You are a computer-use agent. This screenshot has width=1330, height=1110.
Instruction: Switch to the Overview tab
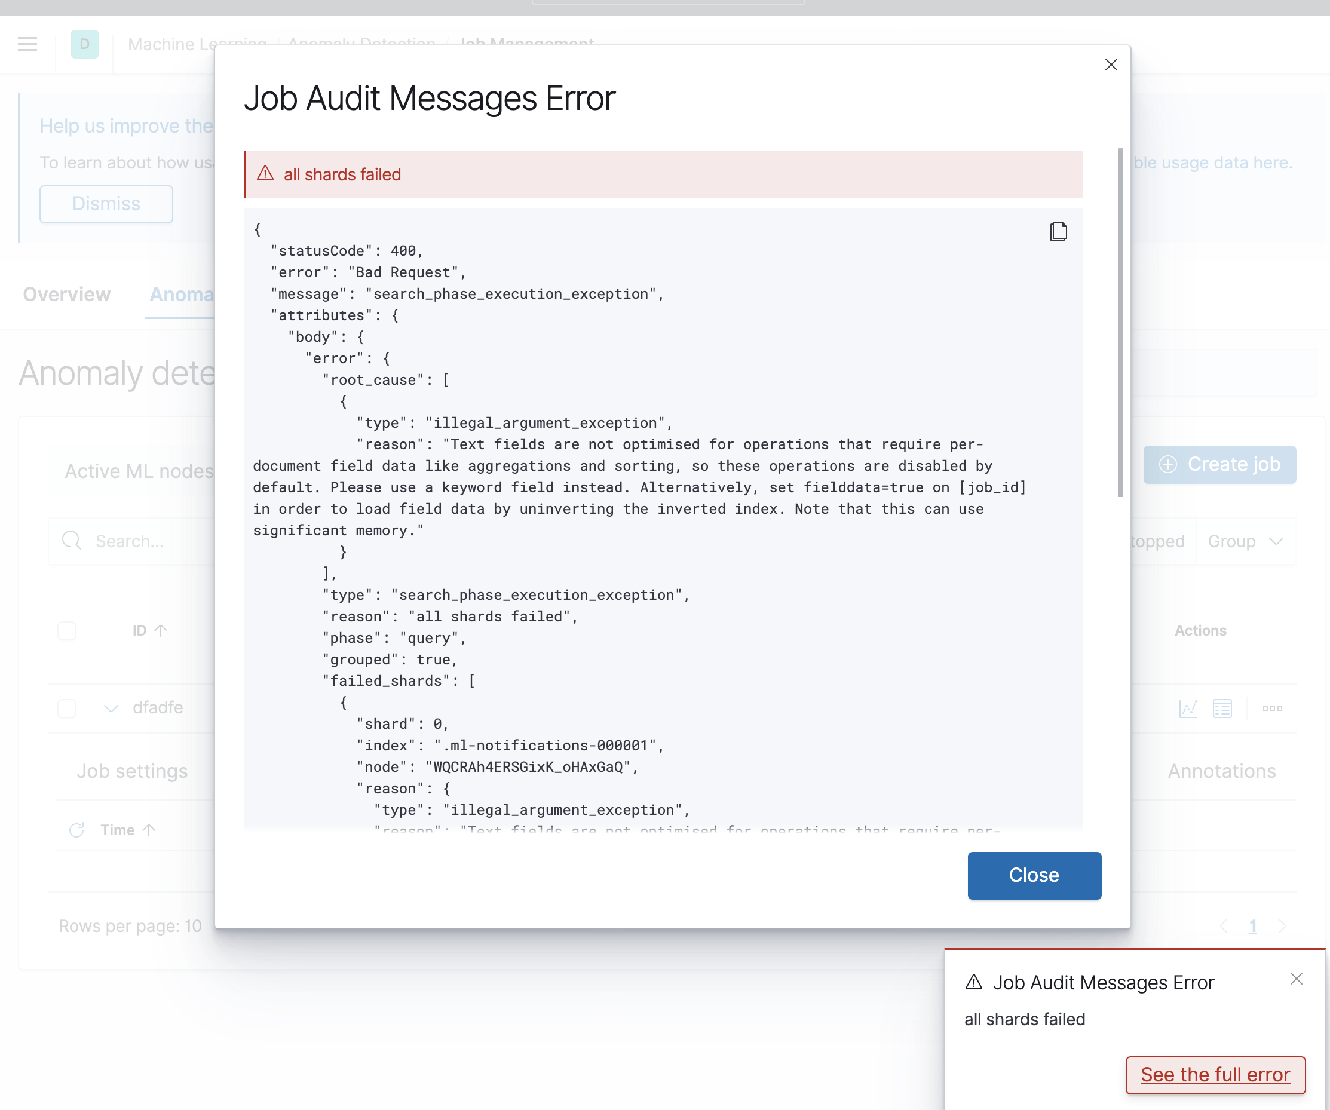(x=66, y=295)
